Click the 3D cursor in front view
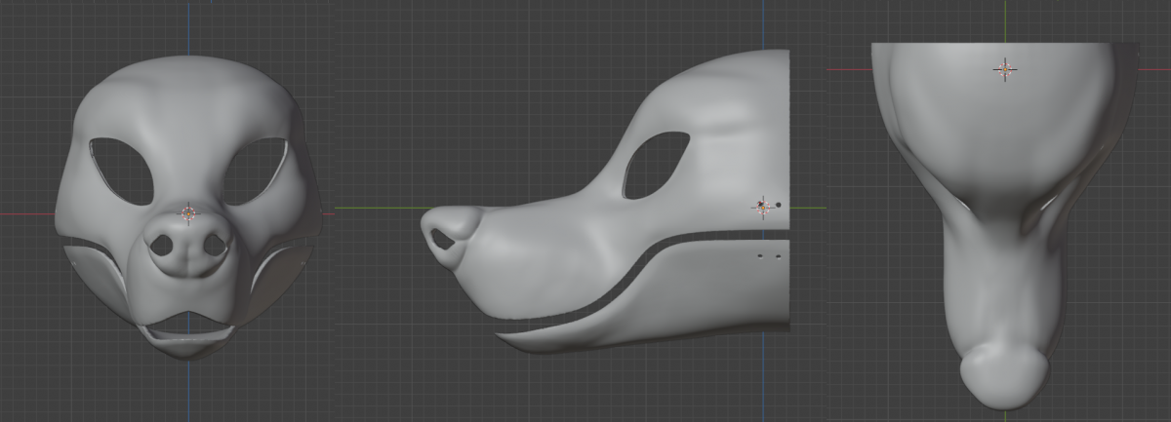Screen dimensions: 1171x422 pyautogui.click(x=188, y=212)
